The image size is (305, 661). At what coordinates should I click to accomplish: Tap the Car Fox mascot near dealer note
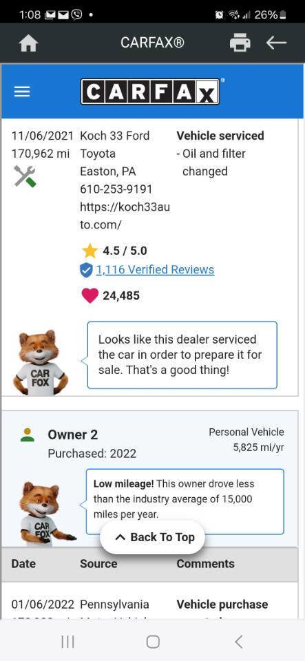coord(41,363)
